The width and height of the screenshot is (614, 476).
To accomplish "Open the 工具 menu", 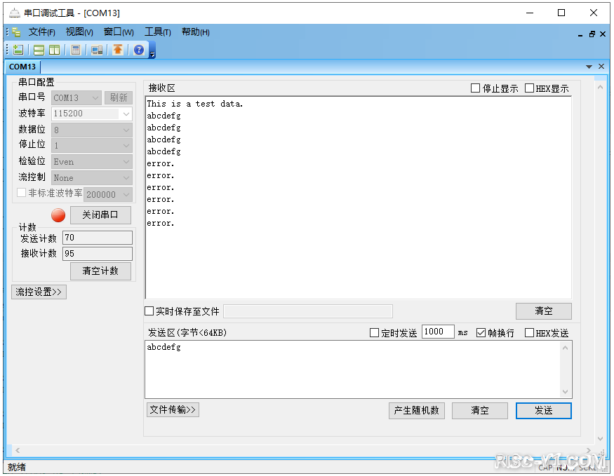I will (x=157, y=32).
